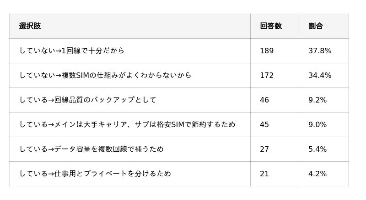This screenshot has width=366, height=200.
Task: Select the row 1回線で十分だから
Action: coord(72,51)
